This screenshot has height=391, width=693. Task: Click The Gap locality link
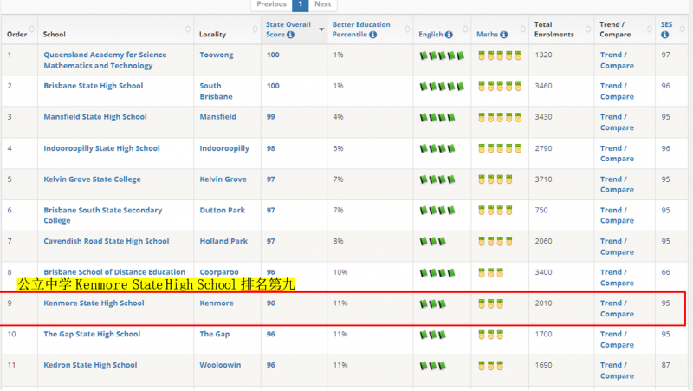[214, 334]
